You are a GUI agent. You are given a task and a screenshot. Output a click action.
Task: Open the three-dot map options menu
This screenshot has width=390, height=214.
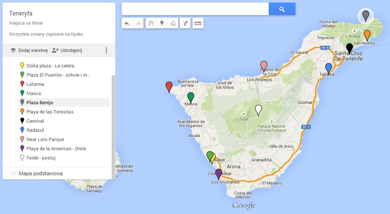(x=106, y=50)
